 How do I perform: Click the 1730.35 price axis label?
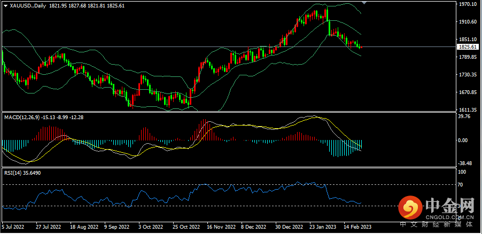[x=468, y=74]
